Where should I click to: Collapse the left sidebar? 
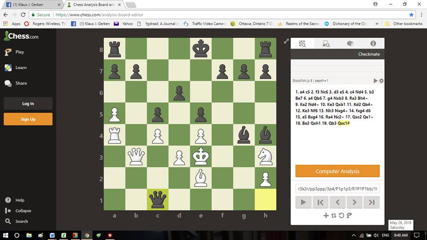tap(23, 211)
